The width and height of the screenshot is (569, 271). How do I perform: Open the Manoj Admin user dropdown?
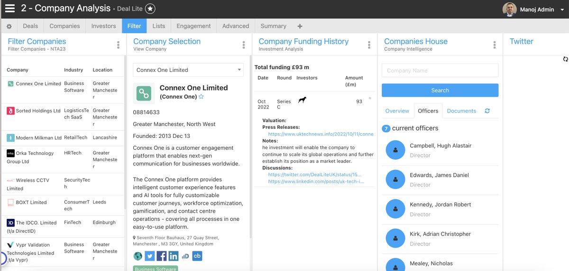point(535,9)
